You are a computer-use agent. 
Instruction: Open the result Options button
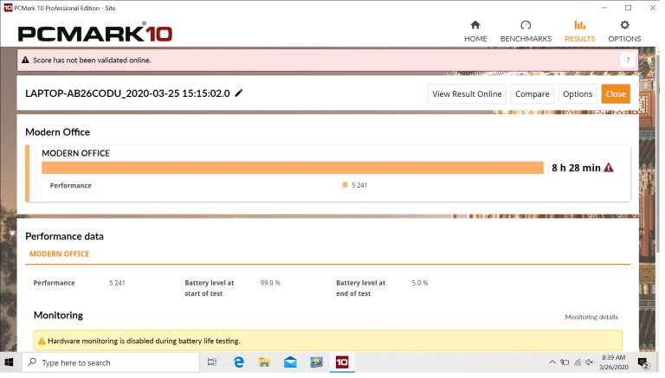point(578,94)
